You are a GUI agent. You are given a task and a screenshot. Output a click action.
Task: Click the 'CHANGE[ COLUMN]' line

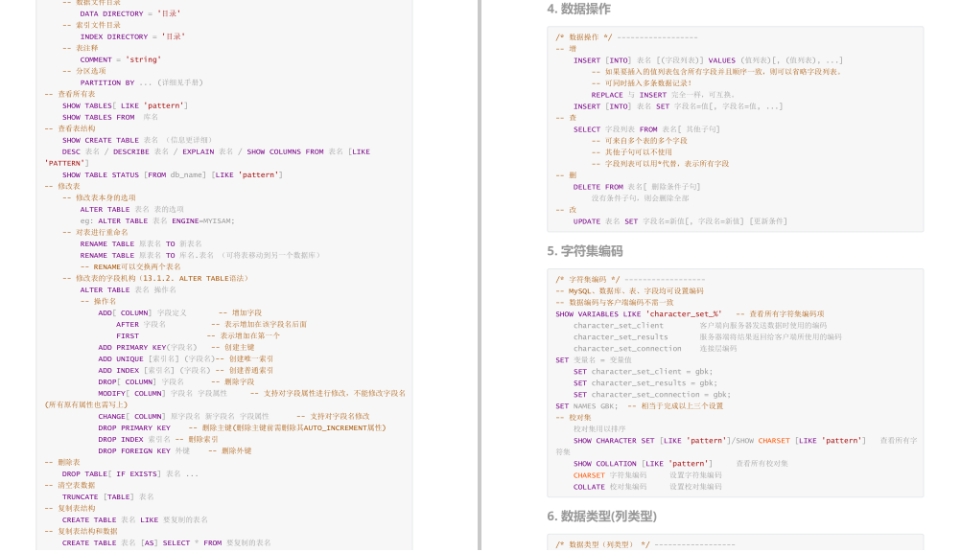233,417
